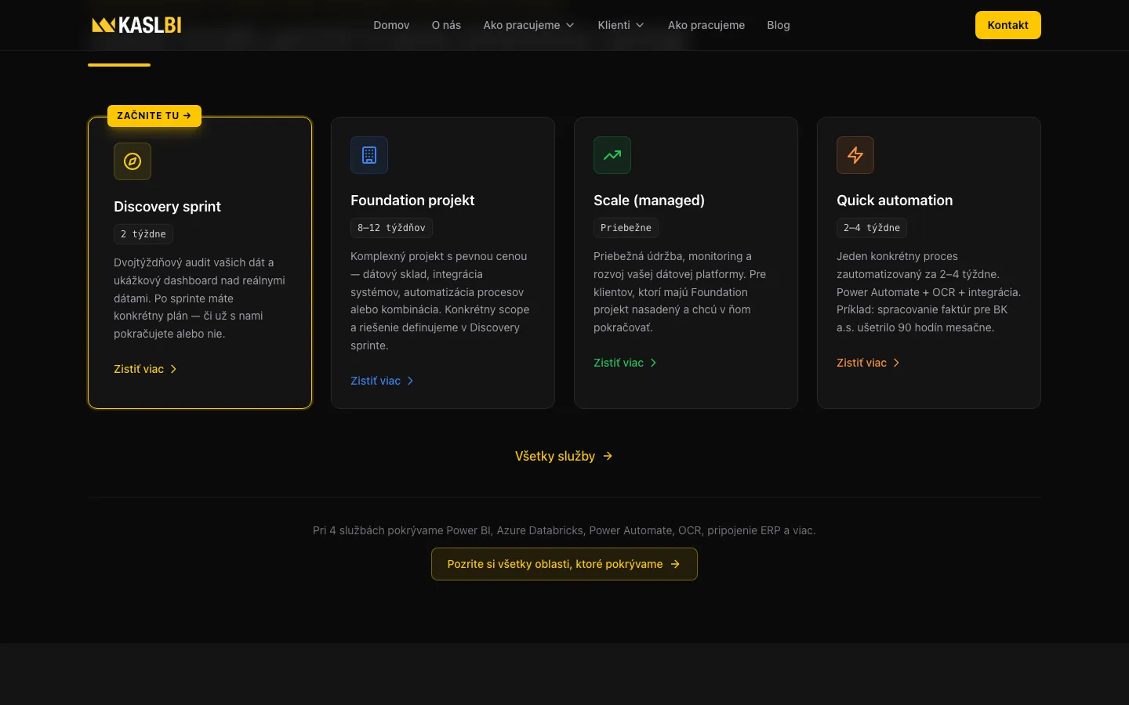This screenshot has width=1129, height=705.
Task: Click the Quick automation lightning icon
Action: pyautogui.click(x=855, y=155)
